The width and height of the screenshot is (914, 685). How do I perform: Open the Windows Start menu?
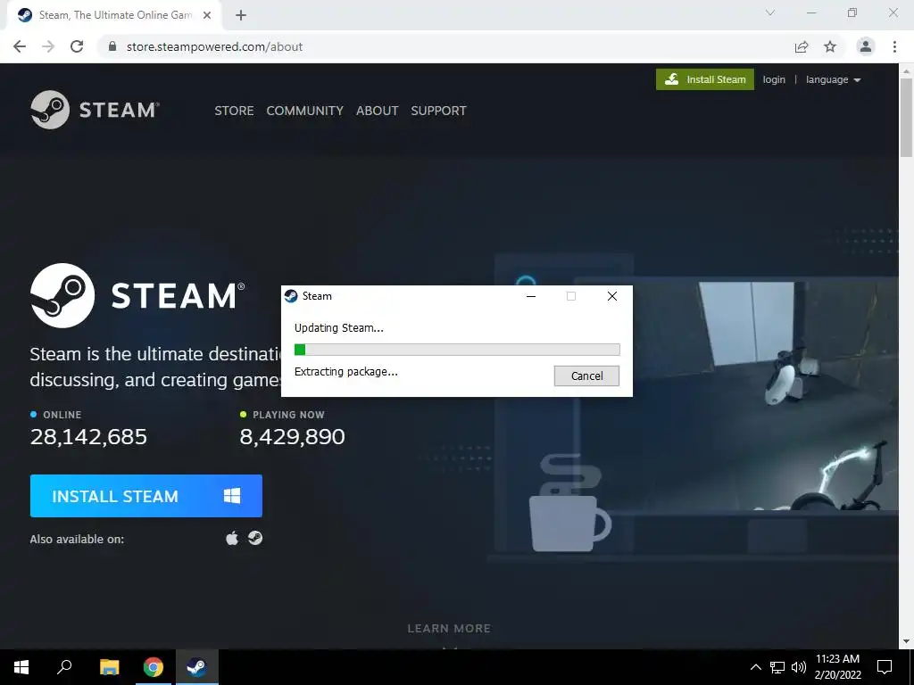[21, 667]
